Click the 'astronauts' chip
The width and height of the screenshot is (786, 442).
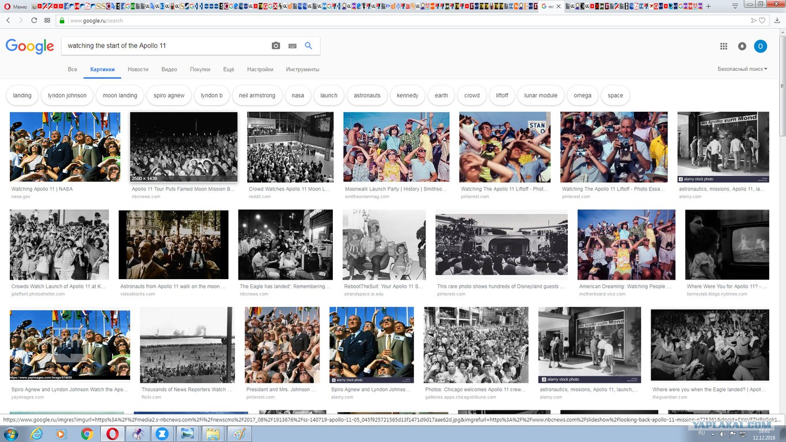[367, 96]
